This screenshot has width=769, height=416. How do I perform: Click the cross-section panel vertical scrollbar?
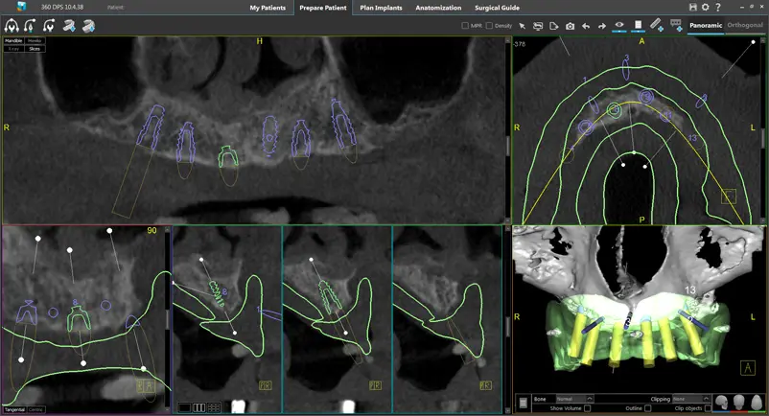[x=508, y=319]
